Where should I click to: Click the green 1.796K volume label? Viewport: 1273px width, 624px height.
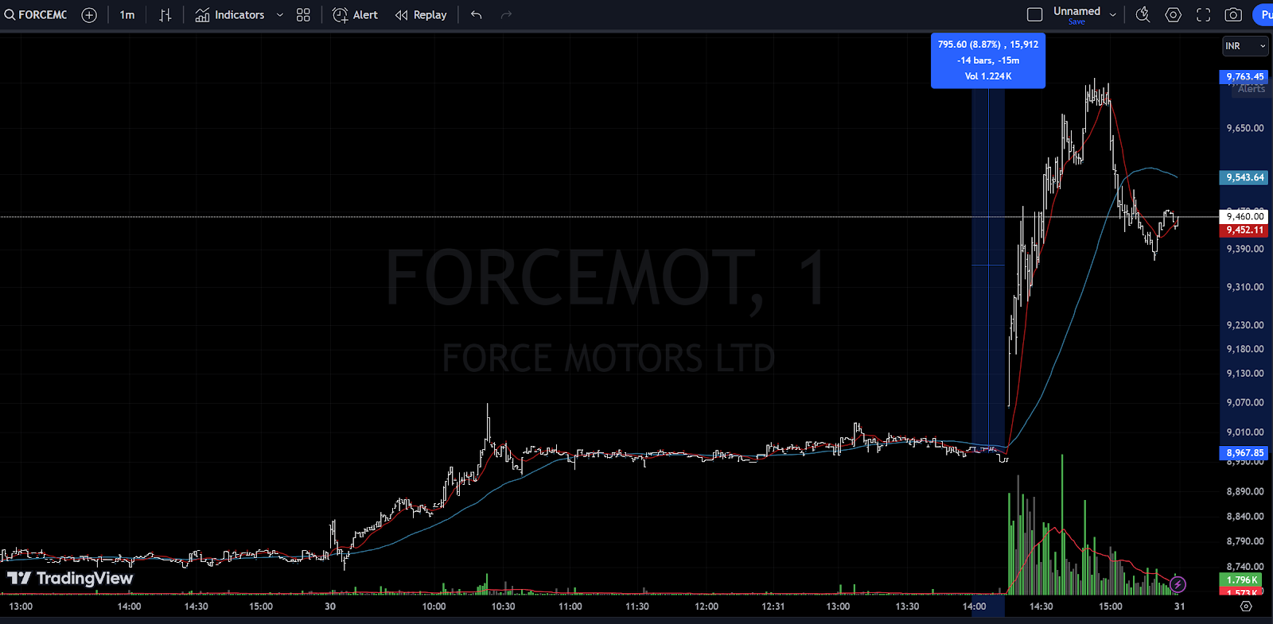coord(1241,579)
